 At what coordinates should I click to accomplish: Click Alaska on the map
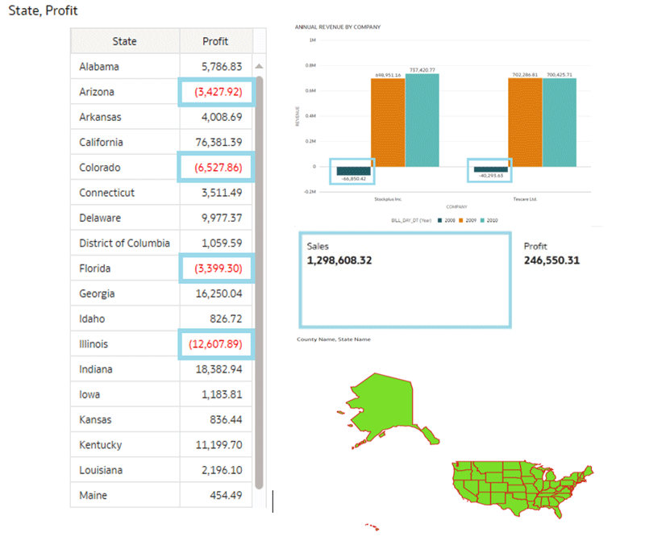(393, 406)
